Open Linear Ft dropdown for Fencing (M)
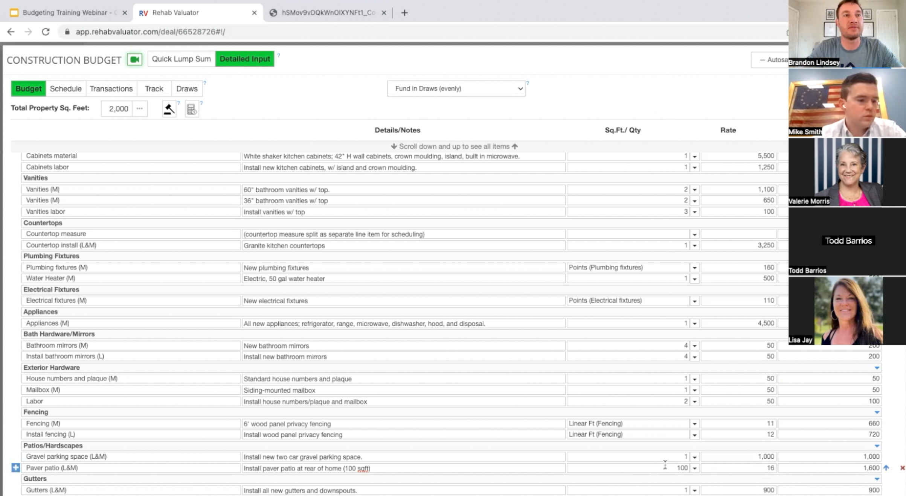 (x=694, y=424)
